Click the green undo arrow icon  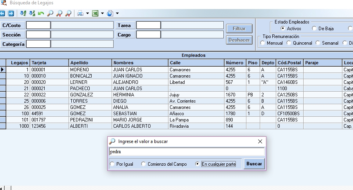(x=41, y=13)
